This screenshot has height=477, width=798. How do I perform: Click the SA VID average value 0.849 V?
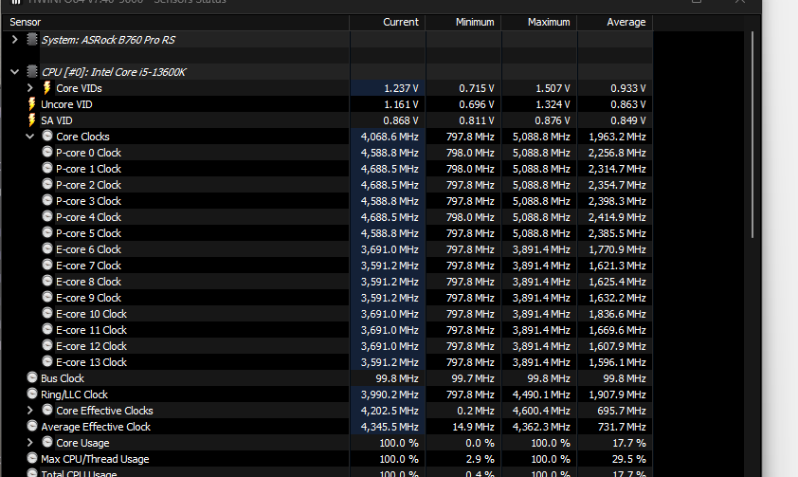click(x=628, y=120)
